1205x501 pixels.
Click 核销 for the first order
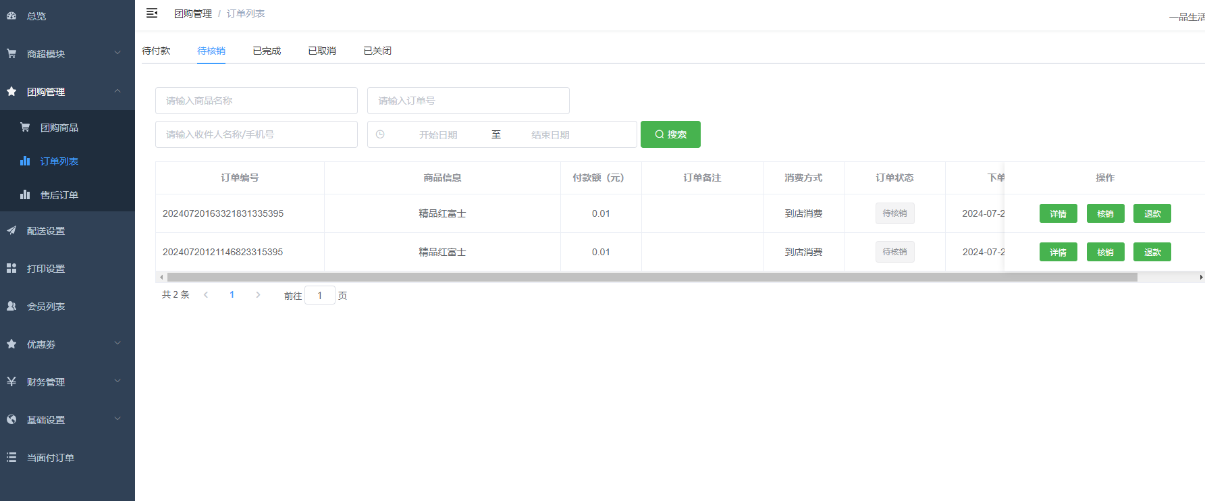pos(1105,213)
